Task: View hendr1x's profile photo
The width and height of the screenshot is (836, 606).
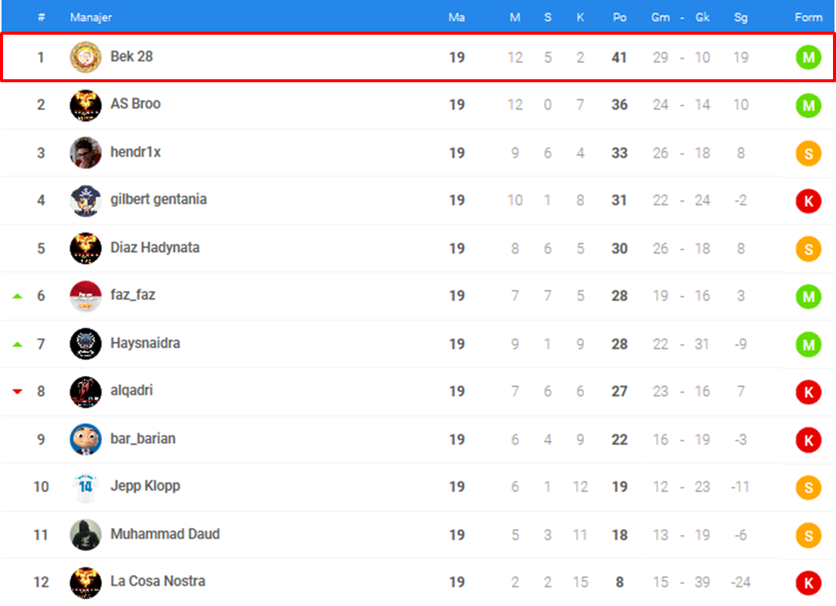Action: pyautogui.click(x=85, y=152)
